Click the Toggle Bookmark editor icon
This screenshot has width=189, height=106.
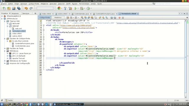pos(107,18)
